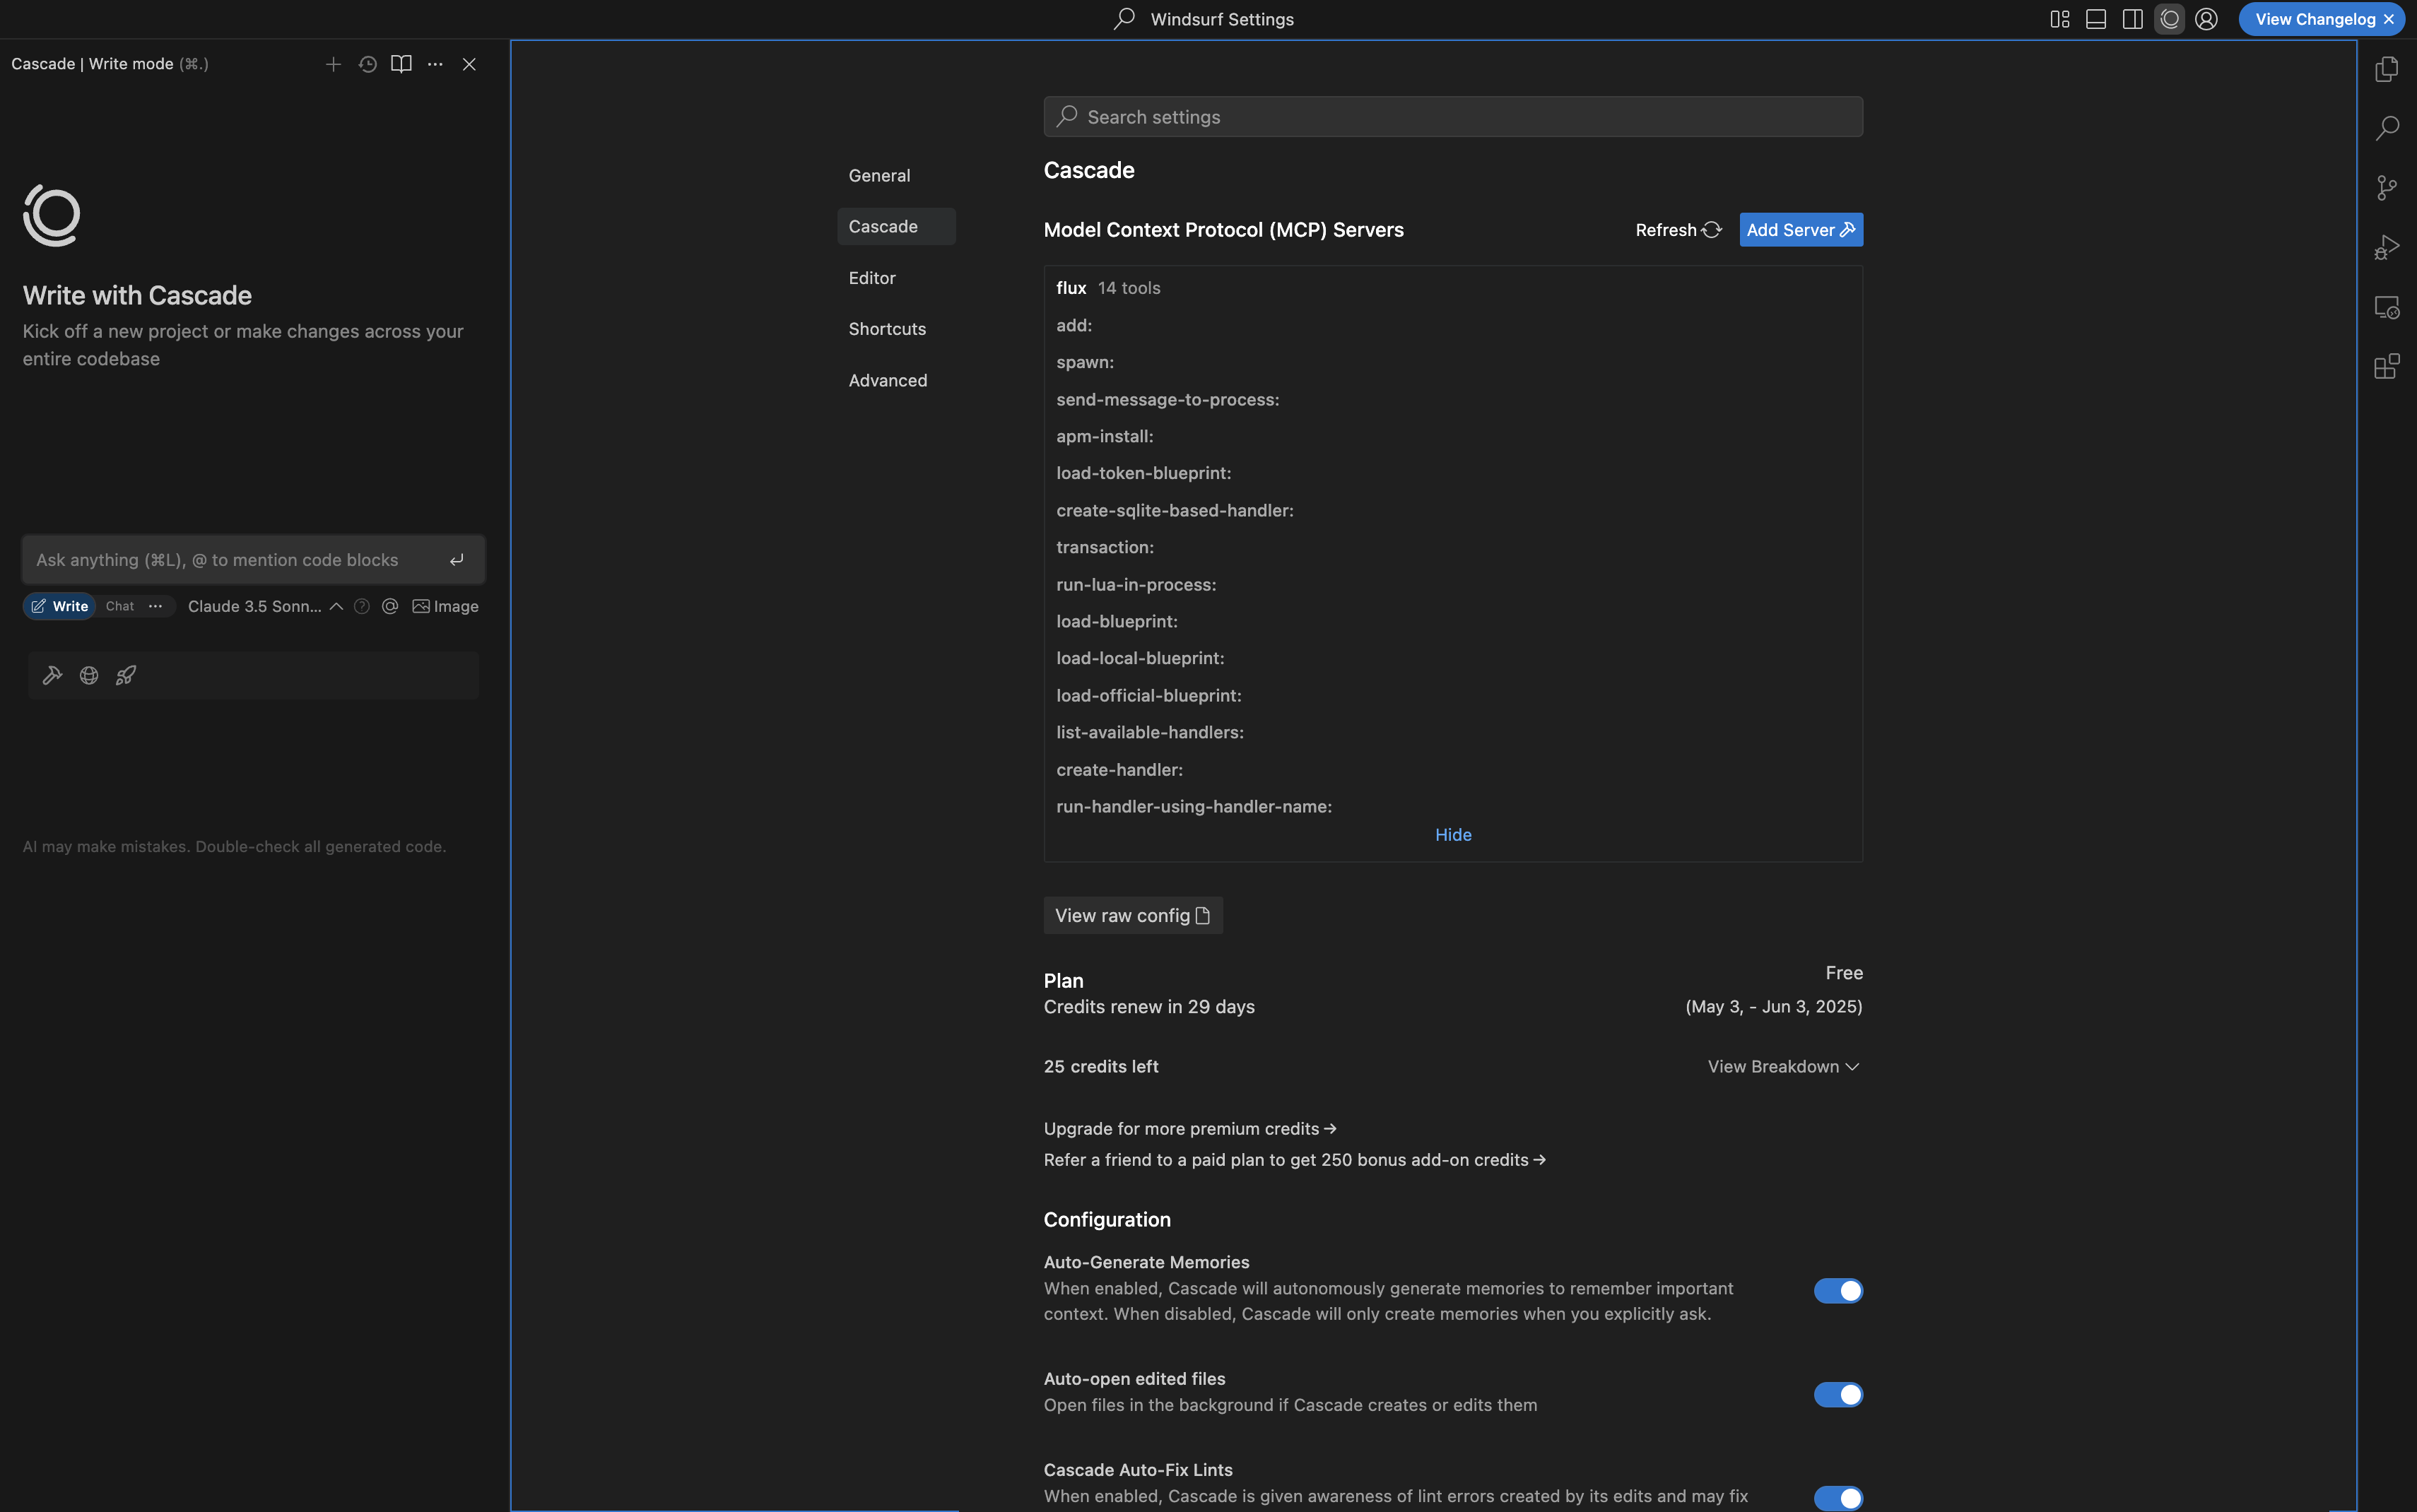Click the Add Server button
The image size is (2417, 1512).
coord(1800,230)
